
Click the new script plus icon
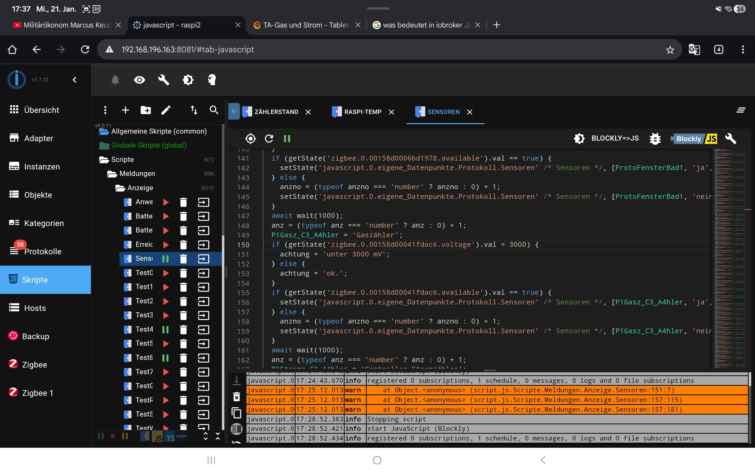125,110
